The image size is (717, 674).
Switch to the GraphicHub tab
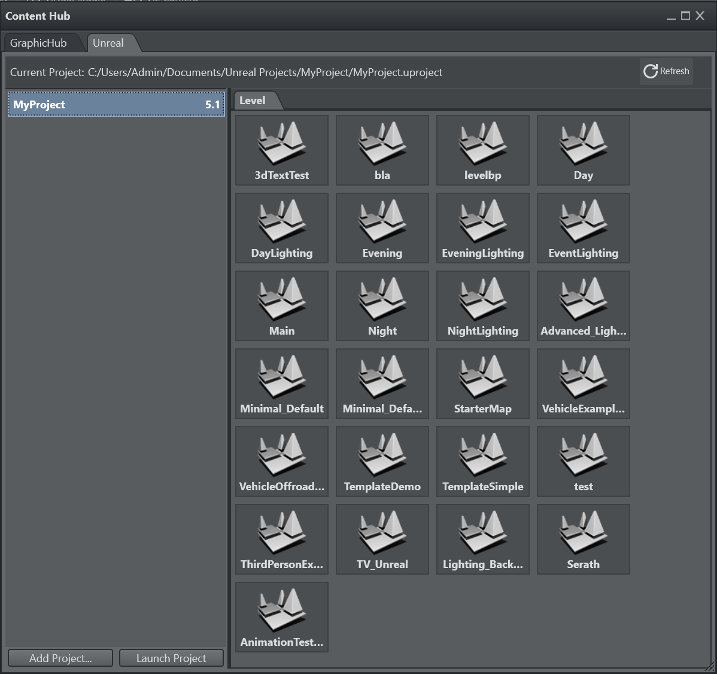(x=38, y=43)
